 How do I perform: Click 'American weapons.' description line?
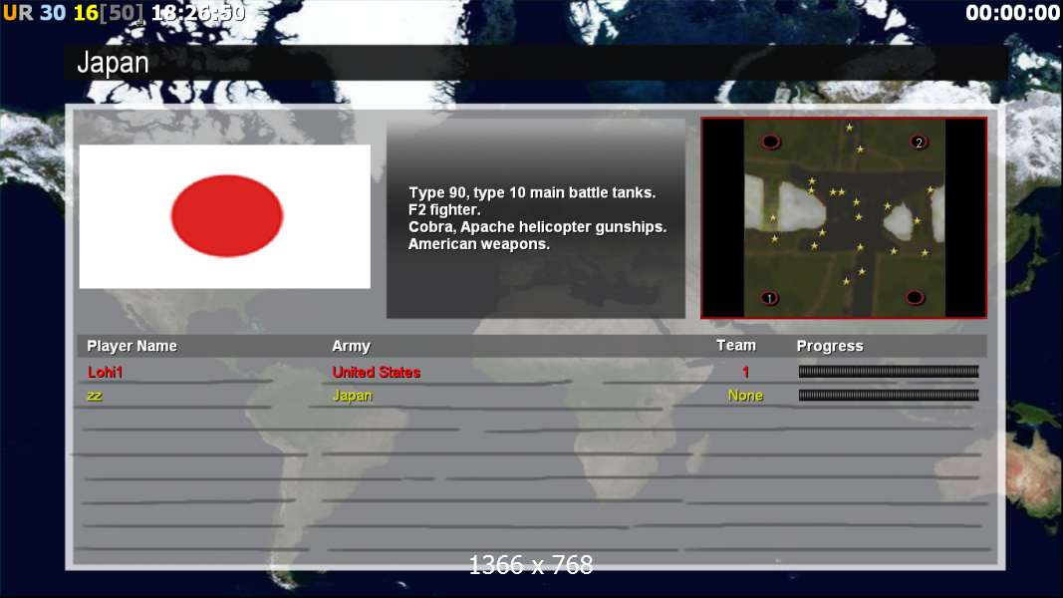click(478, 244)
